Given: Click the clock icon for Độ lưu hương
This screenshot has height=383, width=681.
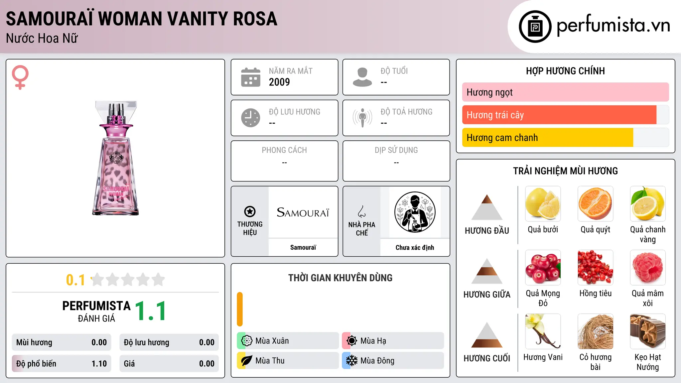Looking at the screenshot, I should (x=251, y=118).
